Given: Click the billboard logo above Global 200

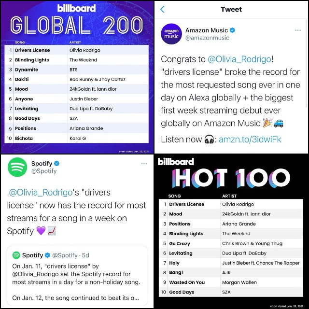Looking at the screenshot, I should click(x=76, y=8).
